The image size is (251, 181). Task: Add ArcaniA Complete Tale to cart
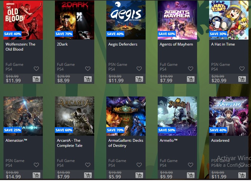(x=88, y=175)
